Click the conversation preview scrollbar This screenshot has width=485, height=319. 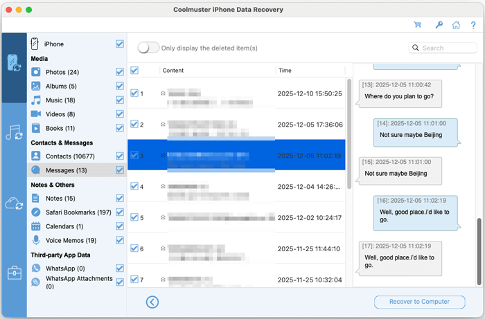tap(479, 251)
